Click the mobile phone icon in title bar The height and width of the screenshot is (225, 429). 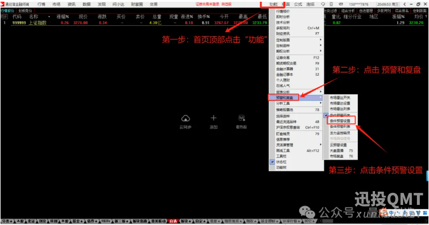(331, 4)
